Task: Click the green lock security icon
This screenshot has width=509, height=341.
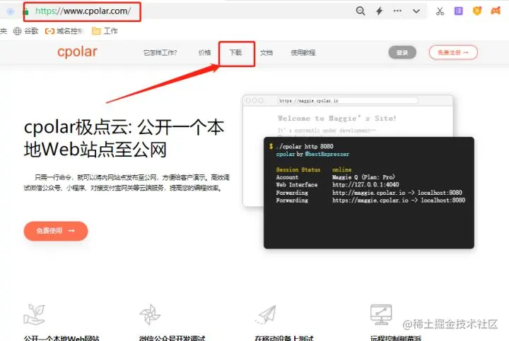Action: (26, 12)
